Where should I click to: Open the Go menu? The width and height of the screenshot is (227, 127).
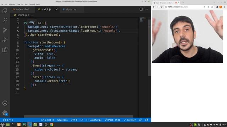22,4
